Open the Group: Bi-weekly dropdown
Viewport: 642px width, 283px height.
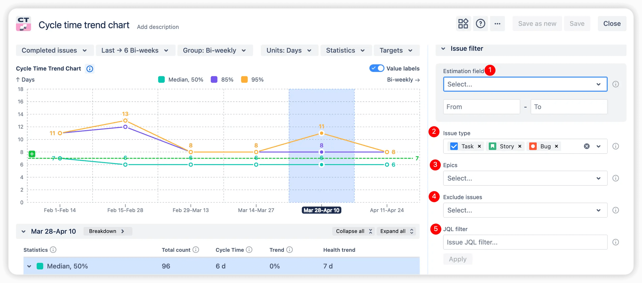tap(215, 50)
